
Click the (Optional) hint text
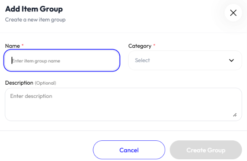point(45,83)
